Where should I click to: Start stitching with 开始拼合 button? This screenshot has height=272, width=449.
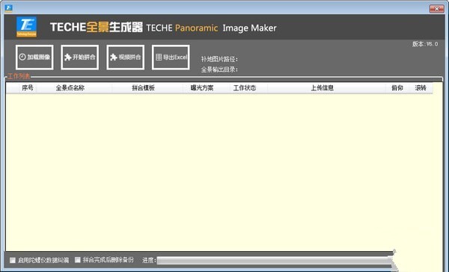[x=79, y=58]
